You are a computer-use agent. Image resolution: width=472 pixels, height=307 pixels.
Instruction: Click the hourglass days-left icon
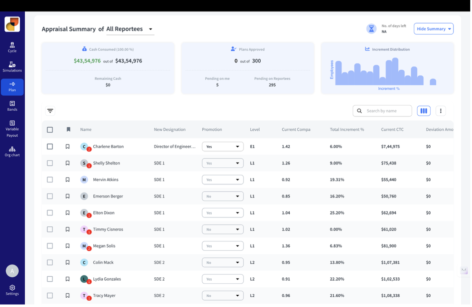(x=372, y=29)
